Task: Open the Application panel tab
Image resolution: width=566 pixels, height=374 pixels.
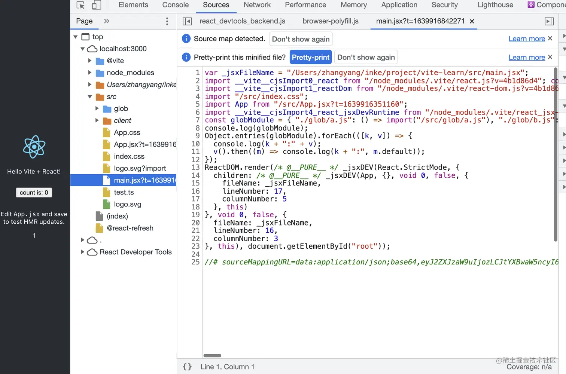Action: tap(399, 5)
